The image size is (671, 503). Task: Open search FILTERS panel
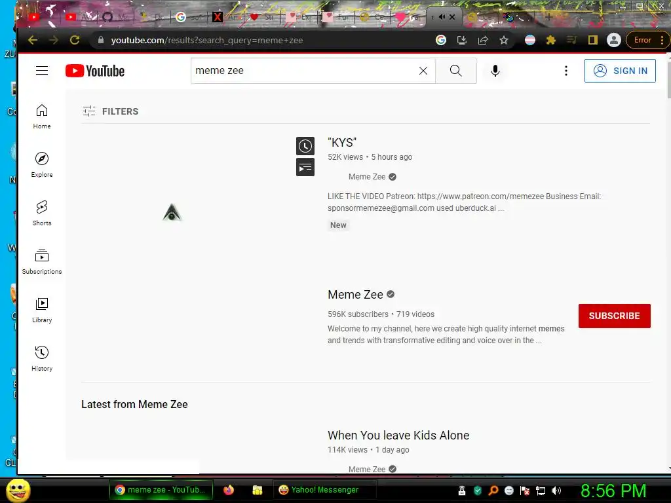tap(110, 111)
